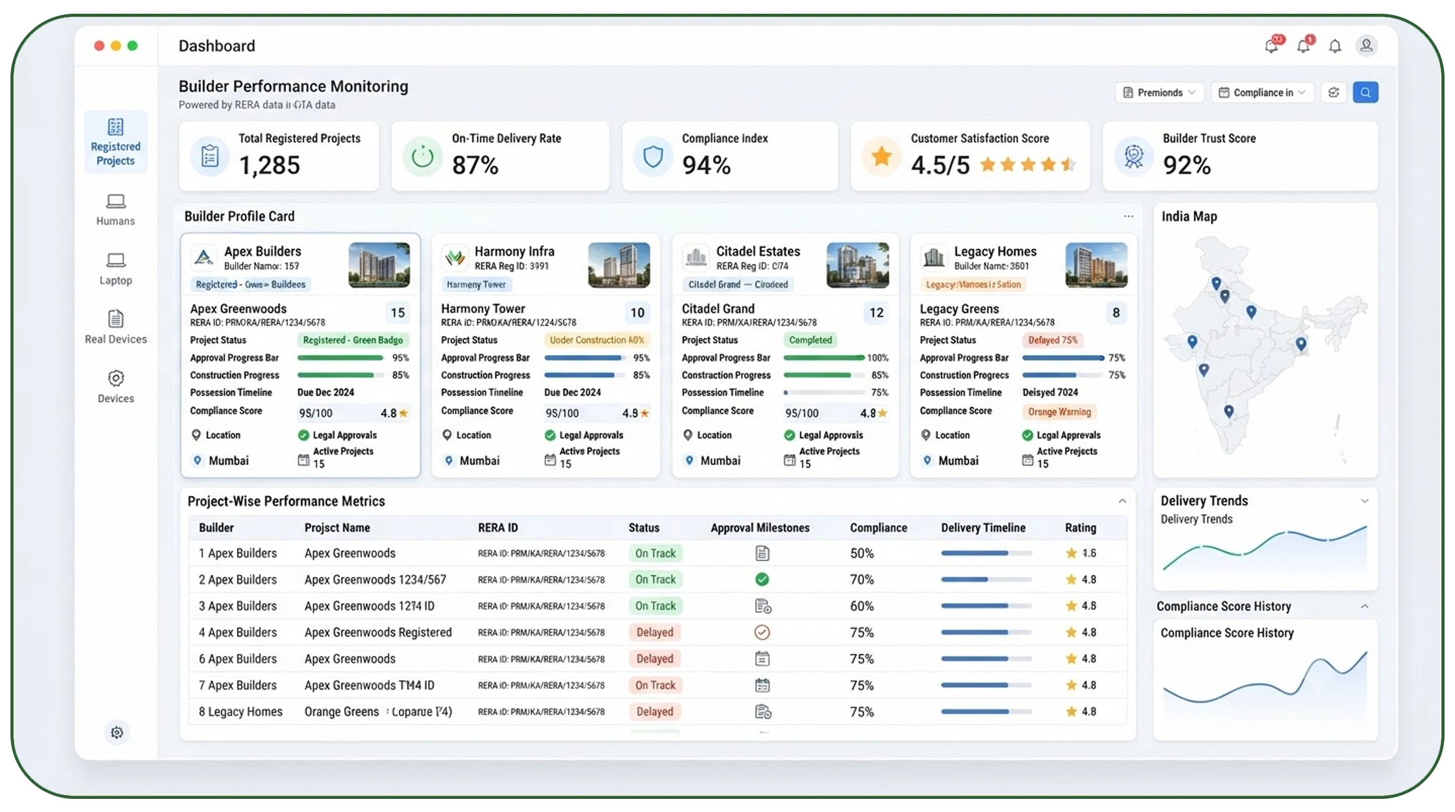
Task: Open Harmony Infra building thumbnail
Action: (x=619, y=265)
